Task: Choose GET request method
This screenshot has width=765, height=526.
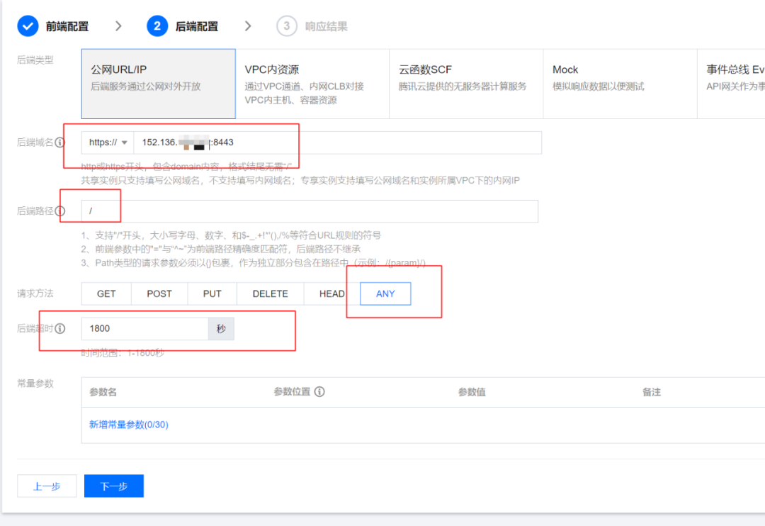Action: tap(106, 293)
